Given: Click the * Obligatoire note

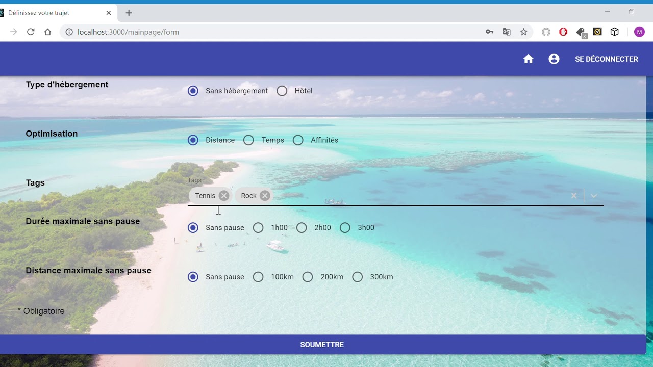Looking at the screenshot, I should click(41, 311).
